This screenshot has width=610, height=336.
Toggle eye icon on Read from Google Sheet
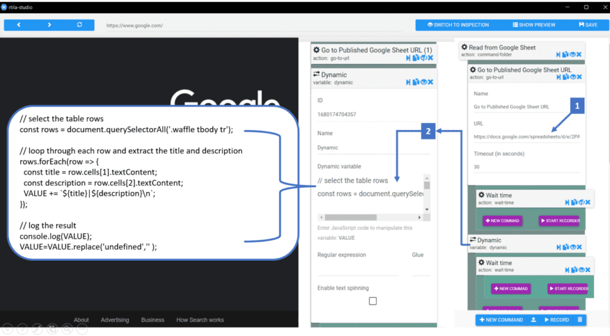tap(572, 54)
